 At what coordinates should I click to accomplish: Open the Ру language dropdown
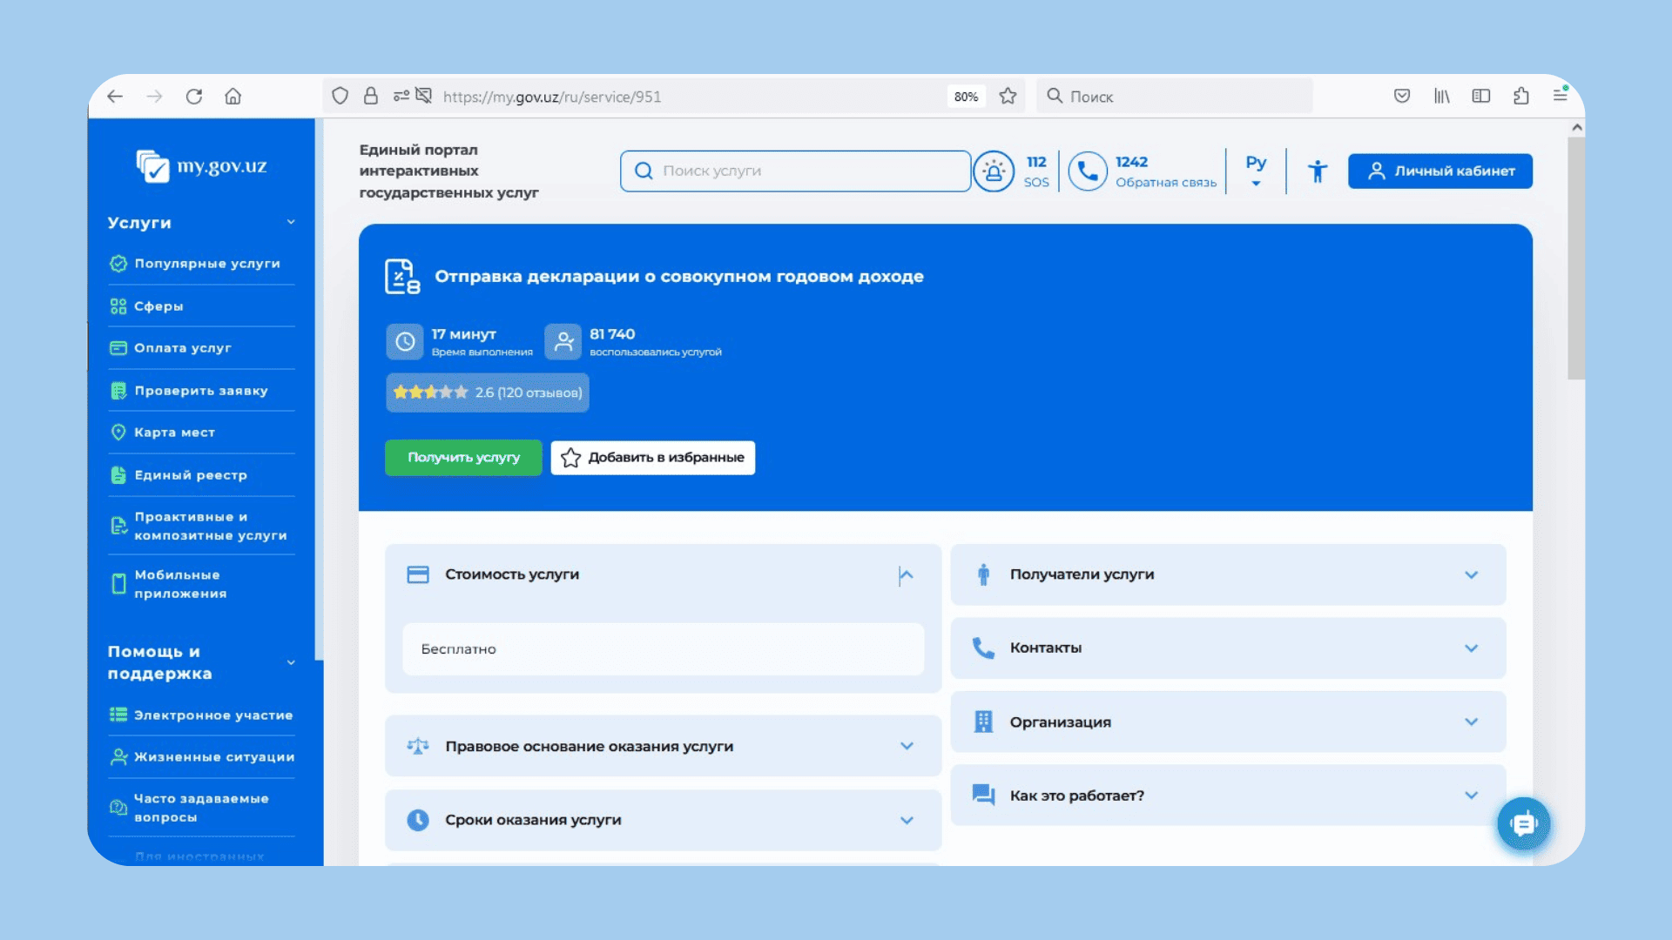(x=1256, y=171)
